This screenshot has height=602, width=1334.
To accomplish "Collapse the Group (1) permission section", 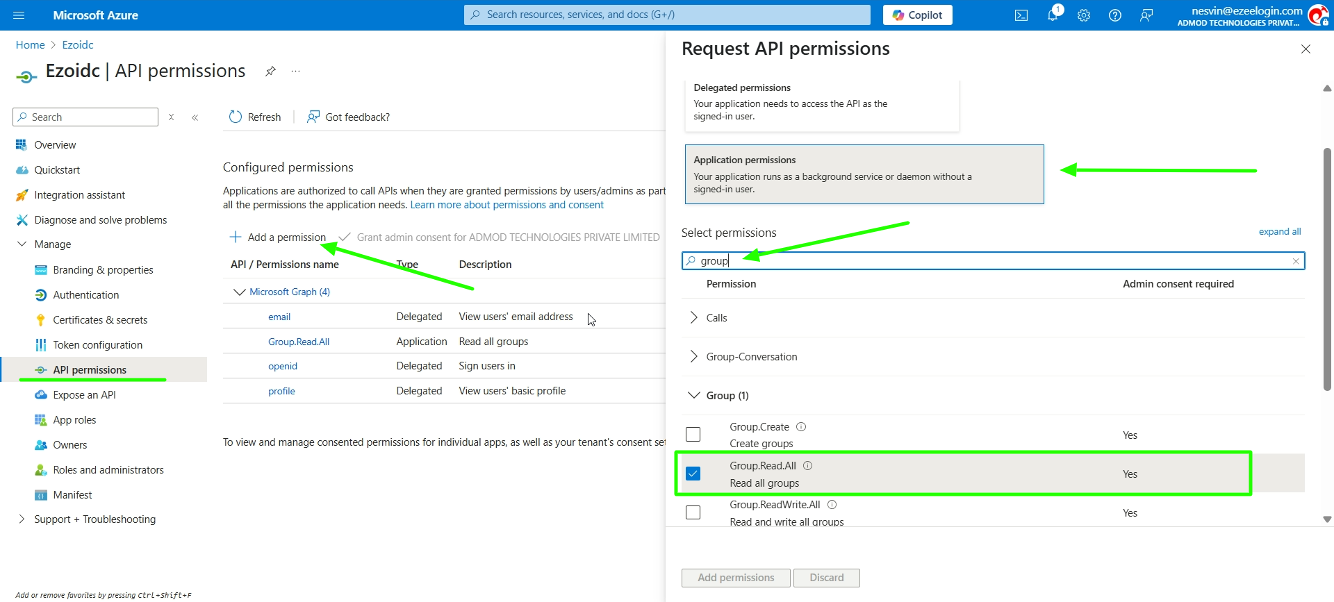I will [693, 395].
